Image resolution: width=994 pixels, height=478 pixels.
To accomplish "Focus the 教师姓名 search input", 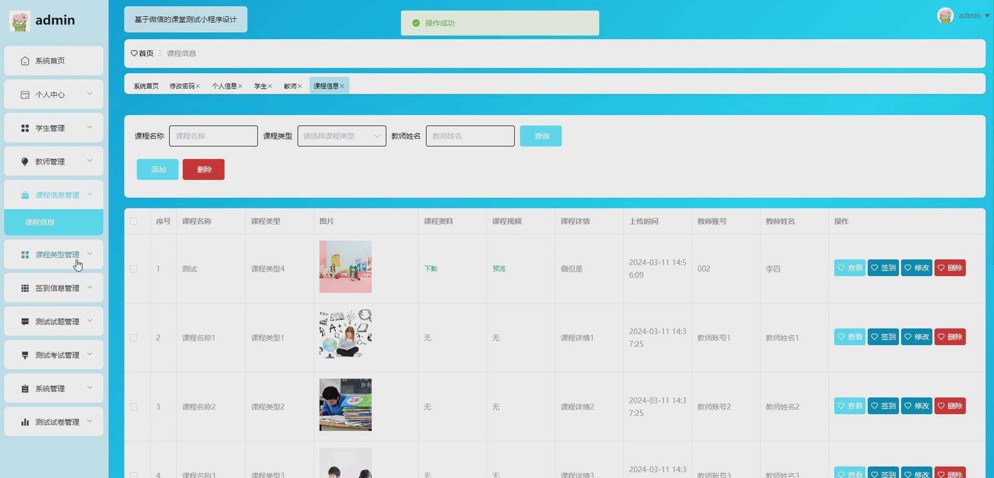I will (470, 136).
